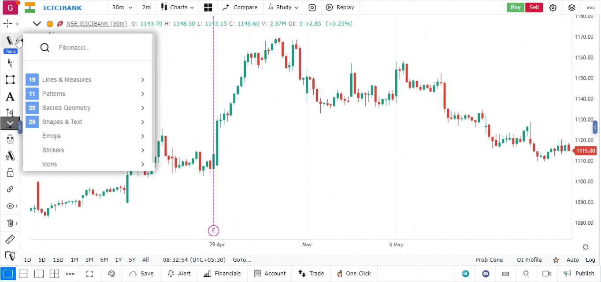Click the Discord icon in bottom bar
This screenshot has width=601, height=282.
tap(486, 274)
